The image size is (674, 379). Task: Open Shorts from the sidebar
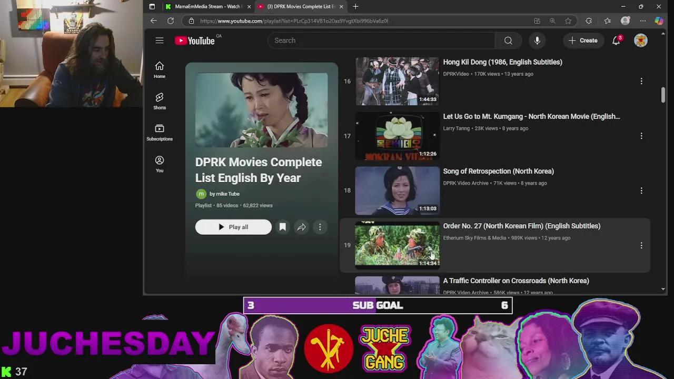pos(160,101)
